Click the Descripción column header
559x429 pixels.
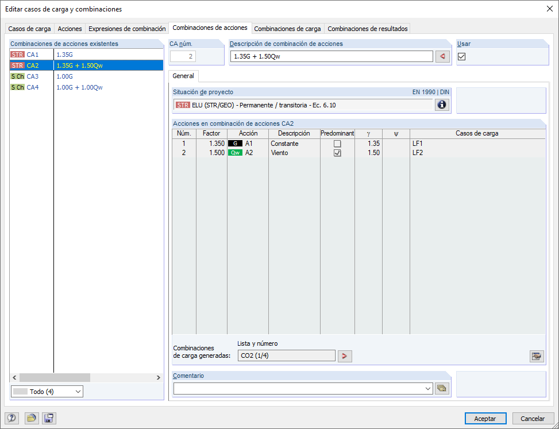[294, 134]
